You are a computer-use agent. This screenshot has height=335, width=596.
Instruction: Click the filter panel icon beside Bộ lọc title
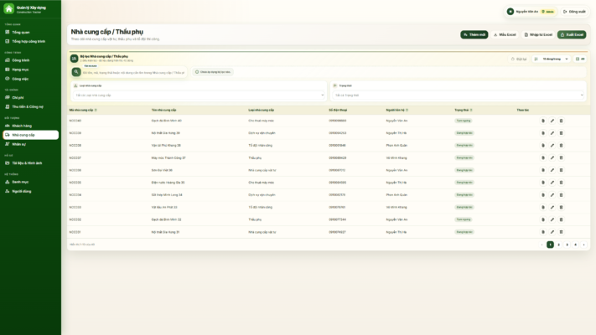(74, 59)
